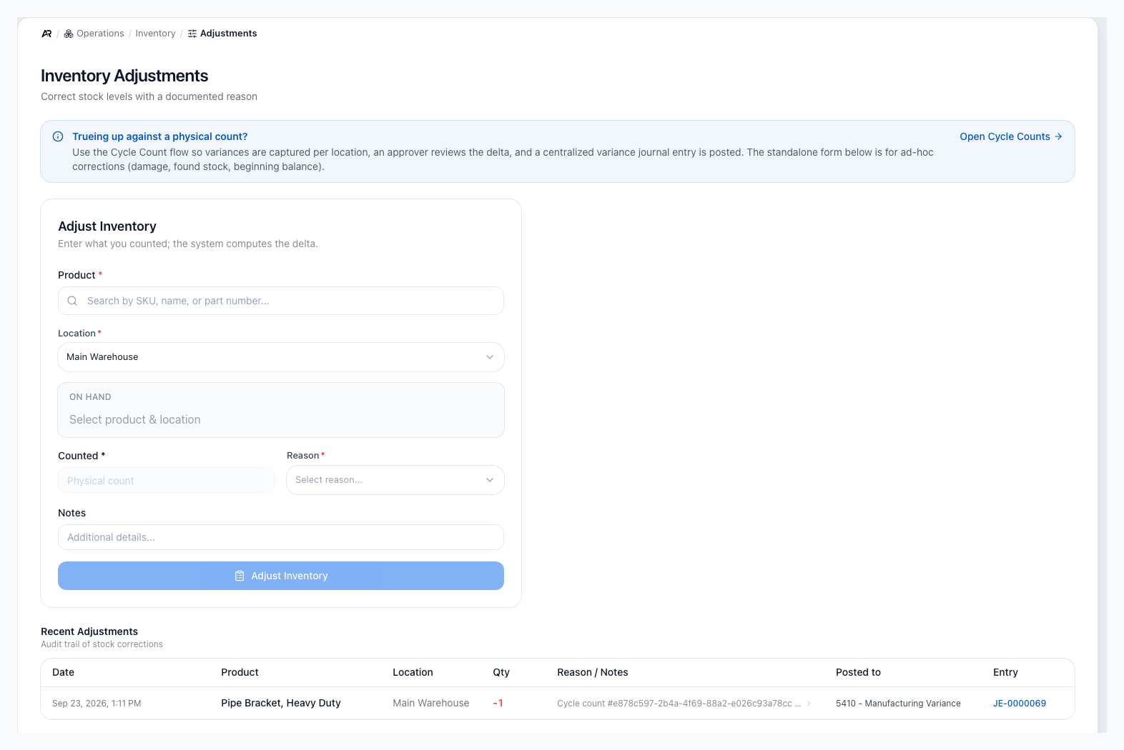Viewport: 1124px width, 750px height.
Task: Click the Cycle count #e878c597 note text
Action: (x=679, y=704)
